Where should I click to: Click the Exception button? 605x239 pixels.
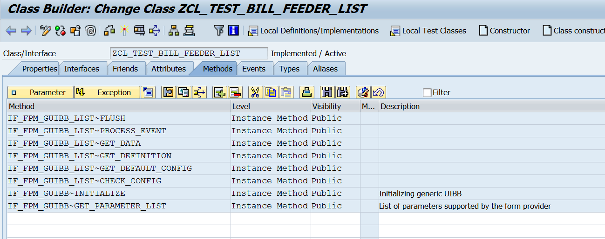coord(108,92)
